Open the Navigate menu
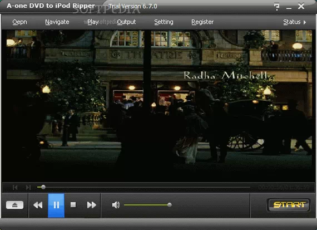317x230 pixels. click(57, 22)
